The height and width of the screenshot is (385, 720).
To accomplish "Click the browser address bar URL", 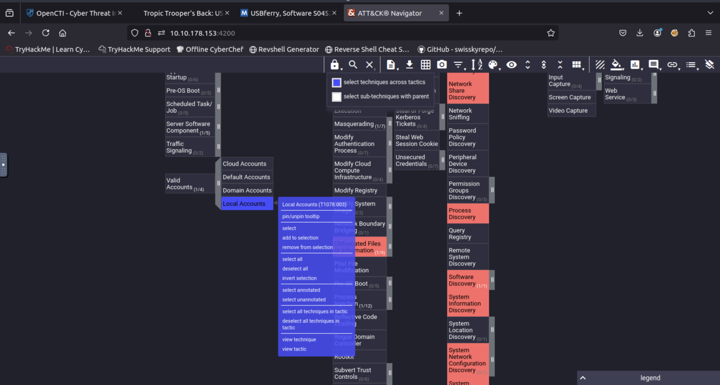I will point(202,33).
